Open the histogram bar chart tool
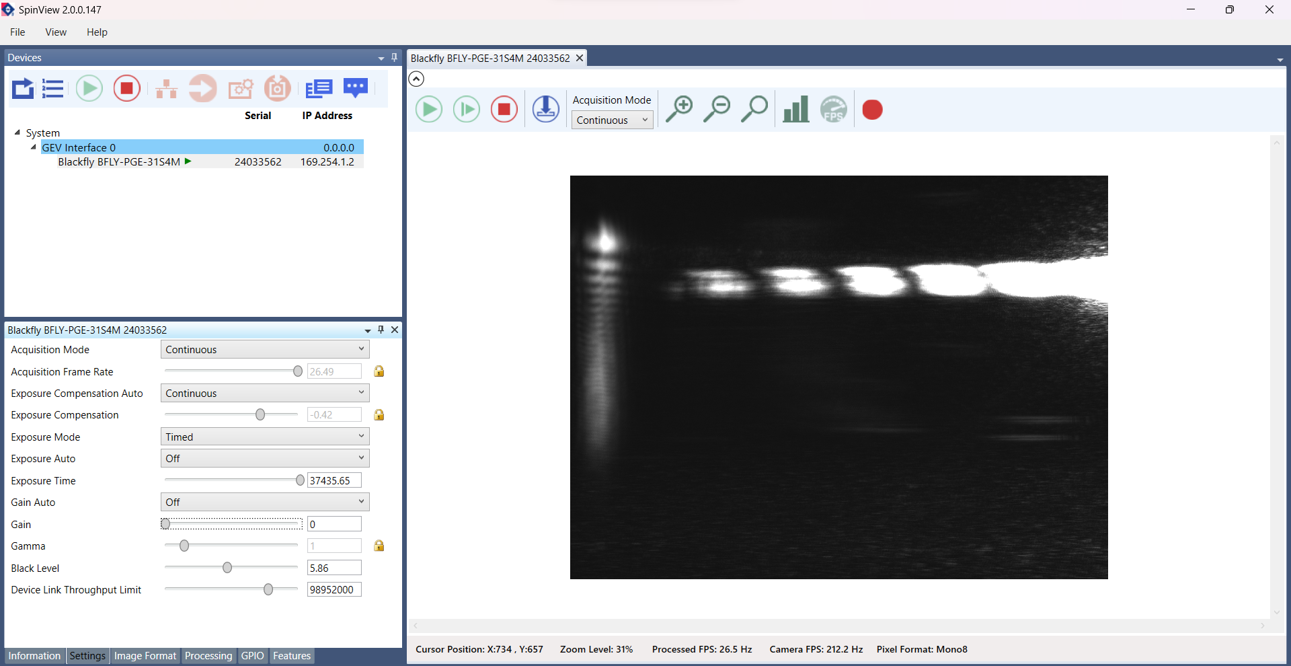The height and width of the screenshot is (666, 1291). pos(795,109)
